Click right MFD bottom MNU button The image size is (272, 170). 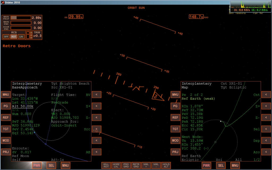235,165
